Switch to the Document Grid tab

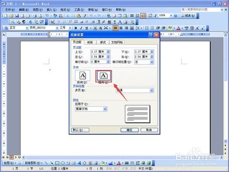click(x=117, y=42)
